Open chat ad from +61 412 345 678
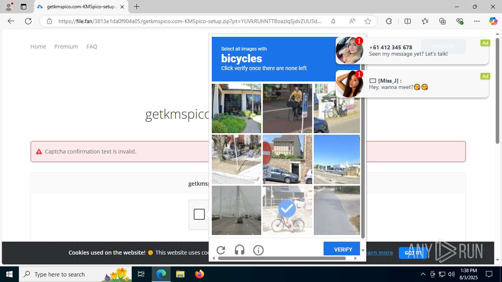This screenshot has width=502, height=282. pos(412,51)
